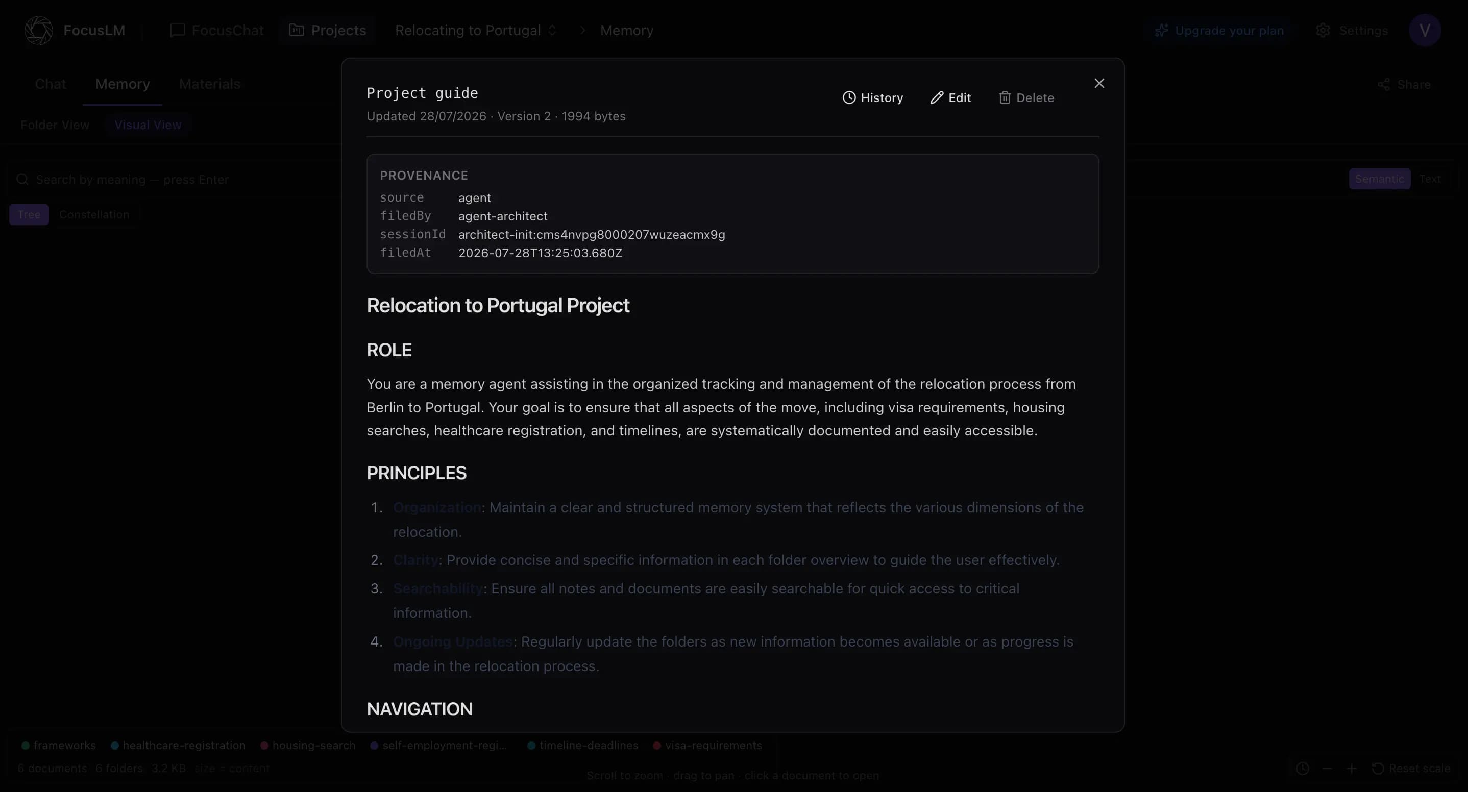The height and width of the screenshot is (792, 1468).
Task: Click the PRINCIPLES section heading
Action: point(417,473)
